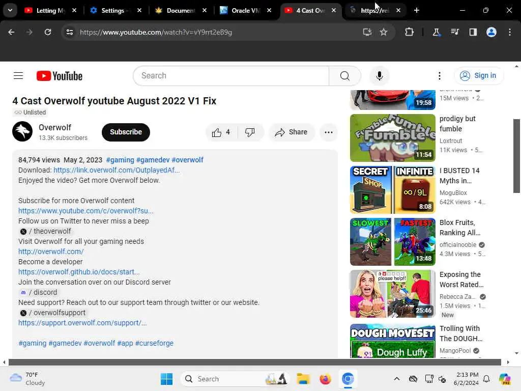Open youtube.com/c/overwolf subscribe link
The width and height of the screenshot is (521, 391).
pyautogui.click(x=85, y=211)
